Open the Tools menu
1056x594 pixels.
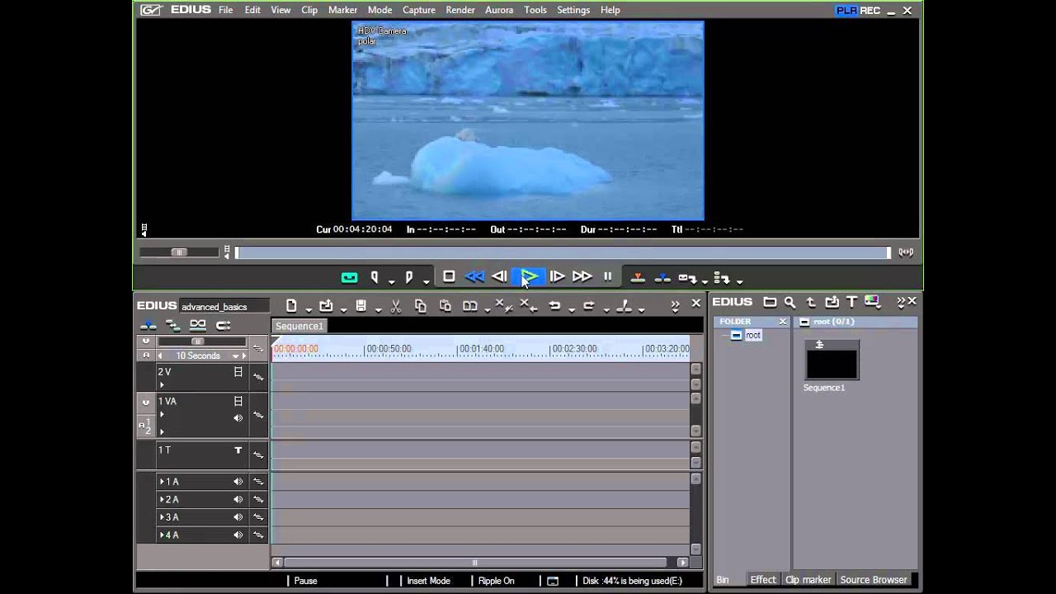tap(535, 10)
